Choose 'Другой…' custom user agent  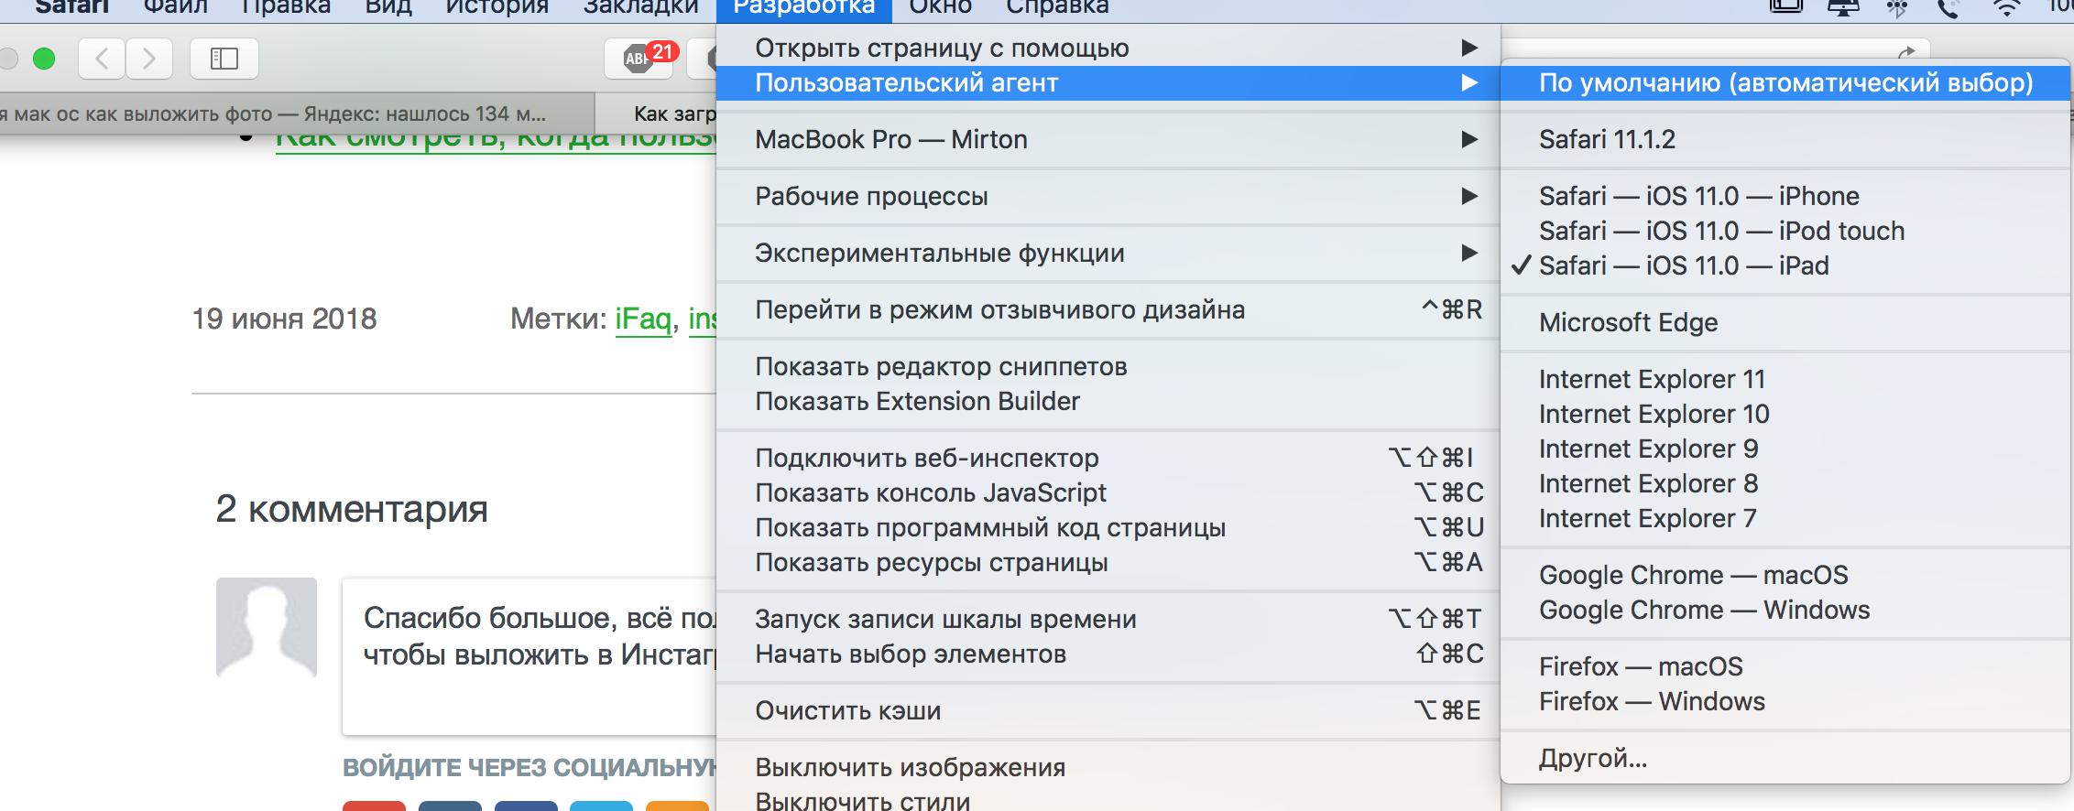pyautogui.click(x=1785, y=758)
